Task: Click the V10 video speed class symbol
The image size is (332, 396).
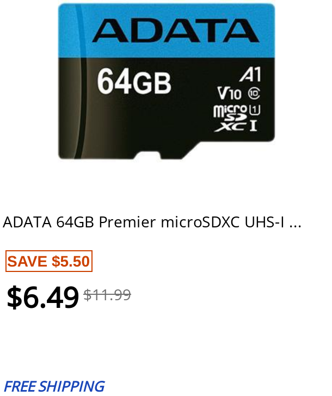Action: pos(230,93)
